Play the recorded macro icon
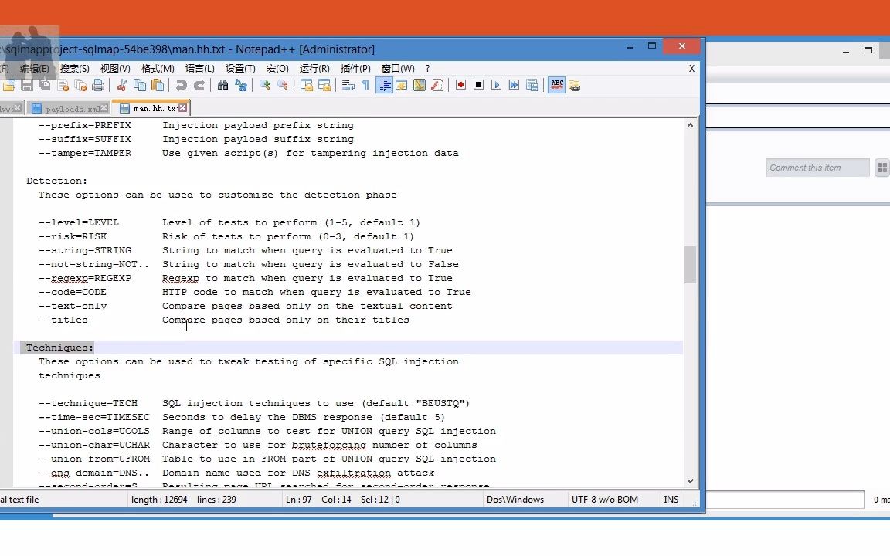890x556 pixels. pyautogui.click(x=494, y=85)
